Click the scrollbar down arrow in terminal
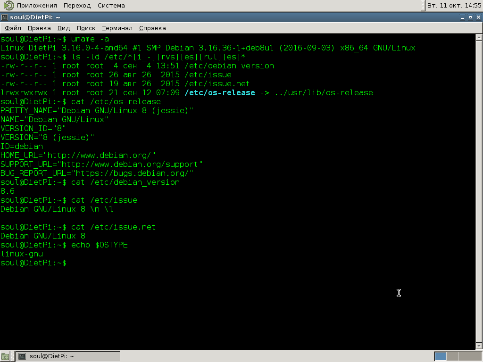Screen dimensions: 483x362 (x=479, y=346)
